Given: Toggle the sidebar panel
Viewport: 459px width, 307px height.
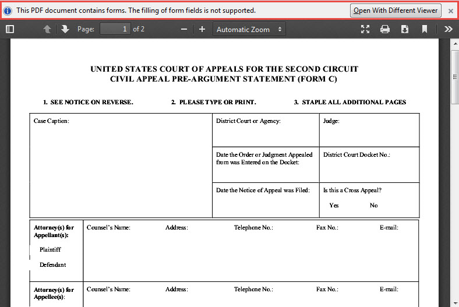Looking at the screenshot, I should point(10,29).
